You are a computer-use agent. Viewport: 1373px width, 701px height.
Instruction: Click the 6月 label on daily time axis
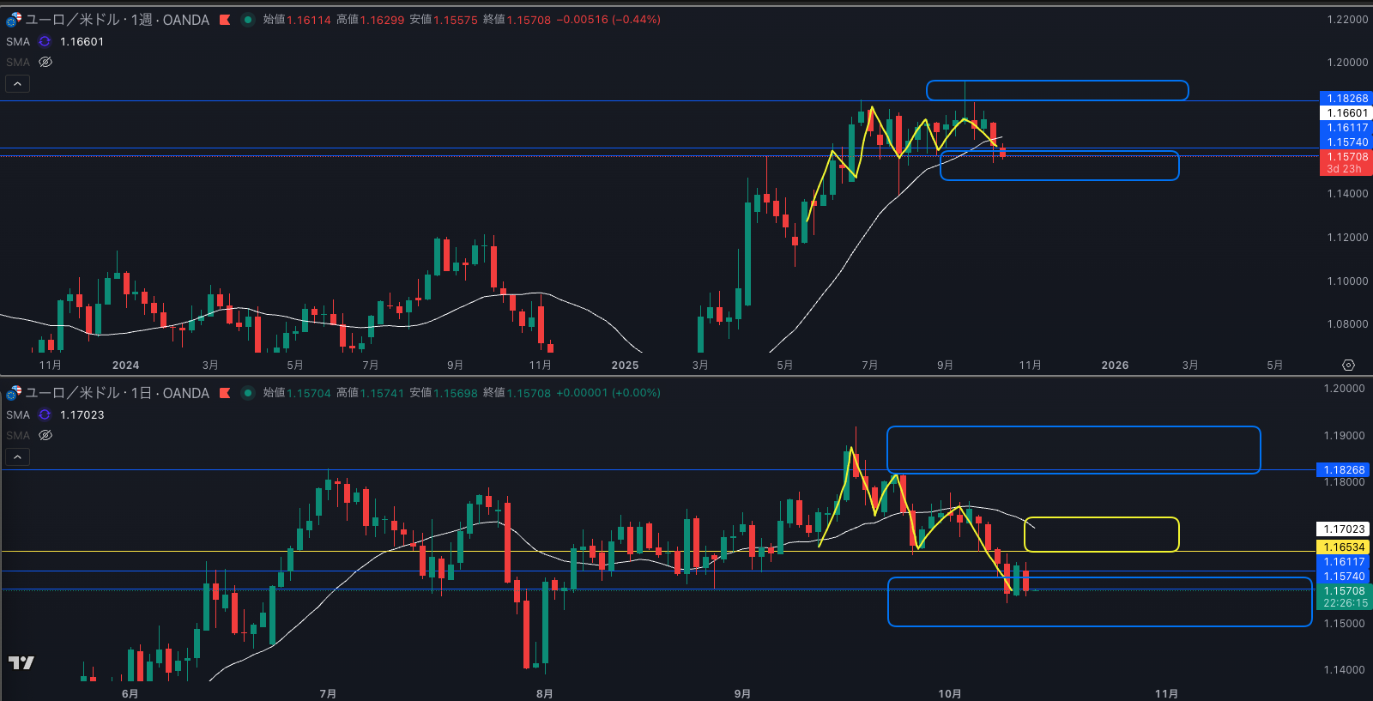pos(130,694)
